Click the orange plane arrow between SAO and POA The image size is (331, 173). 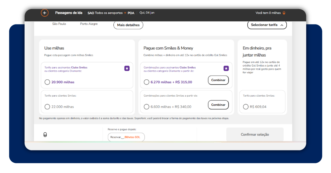(x=125, y=13)
